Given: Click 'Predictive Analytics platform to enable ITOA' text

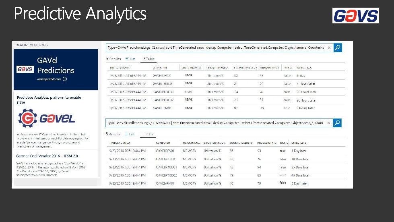Looking at the screenshot, I should tap(49, 100).
